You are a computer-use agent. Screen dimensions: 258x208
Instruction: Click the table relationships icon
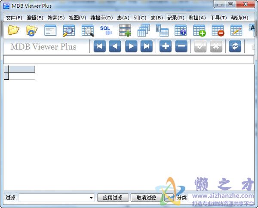(x=162, y=30)
